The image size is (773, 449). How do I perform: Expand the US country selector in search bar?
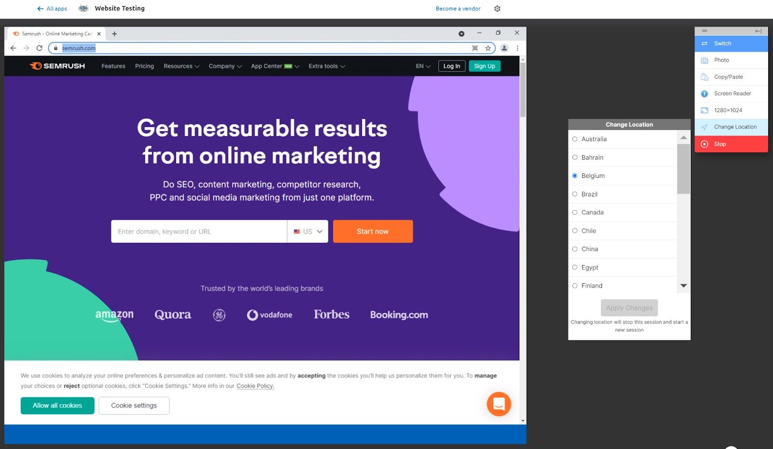pyautogui.click(x=308, y=231)
